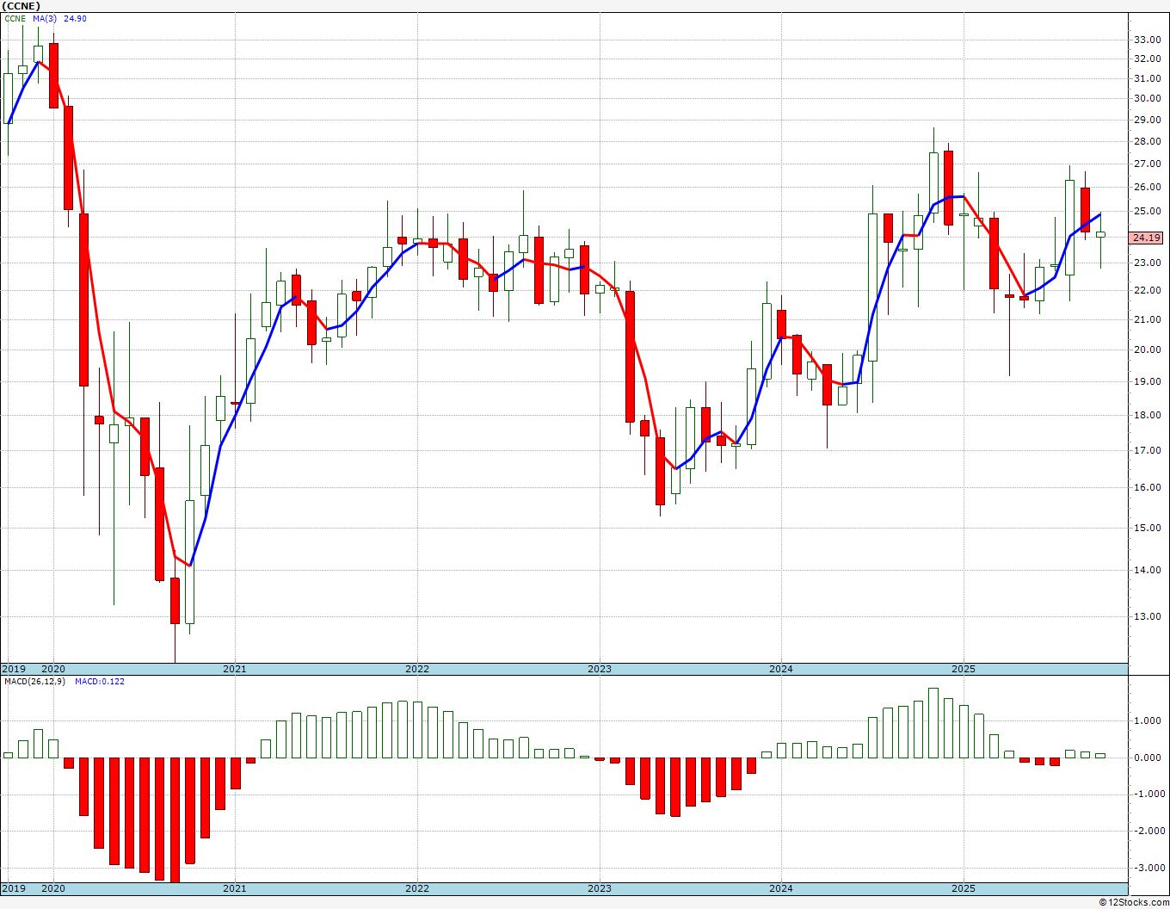Select the CCNE legend label

pos(15,19)
